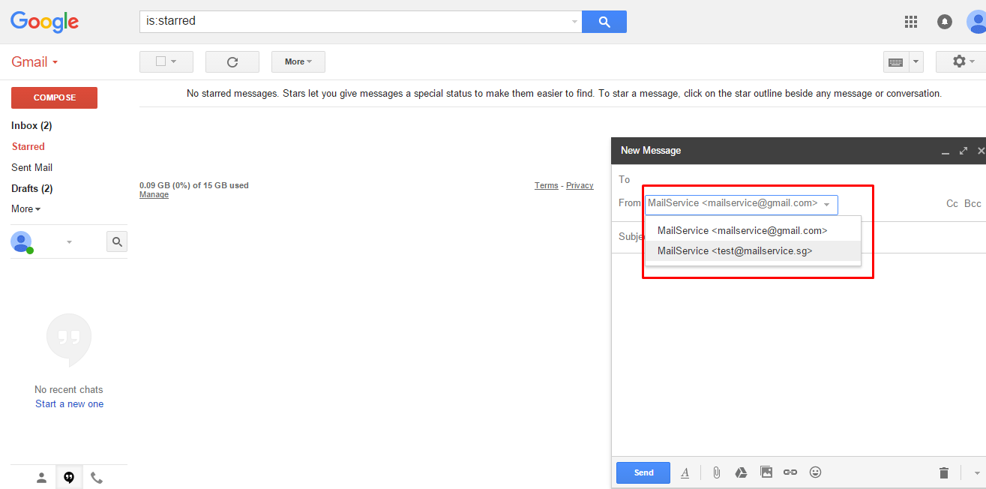Choose mailservice@gmail.com from the From list

[x=753, y=231]
